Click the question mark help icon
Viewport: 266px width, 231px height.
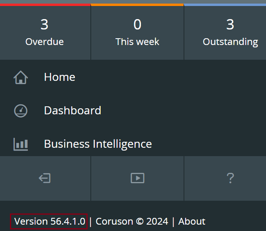tap(230, 178)
